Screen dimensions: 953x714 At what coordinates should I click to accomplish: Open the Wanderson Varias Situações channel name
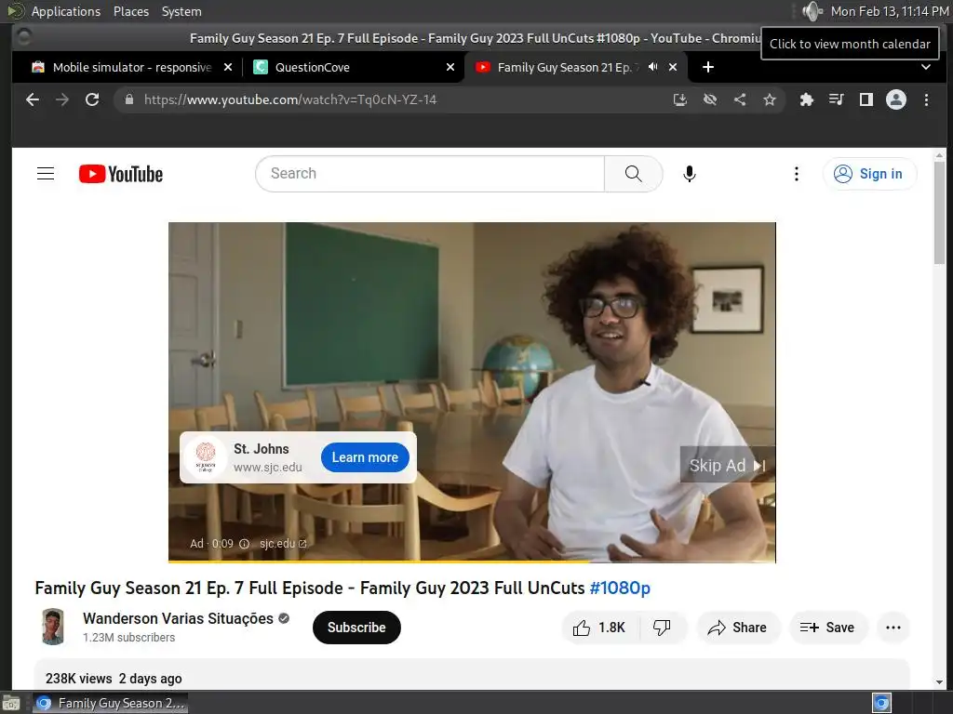click(178, 618)
